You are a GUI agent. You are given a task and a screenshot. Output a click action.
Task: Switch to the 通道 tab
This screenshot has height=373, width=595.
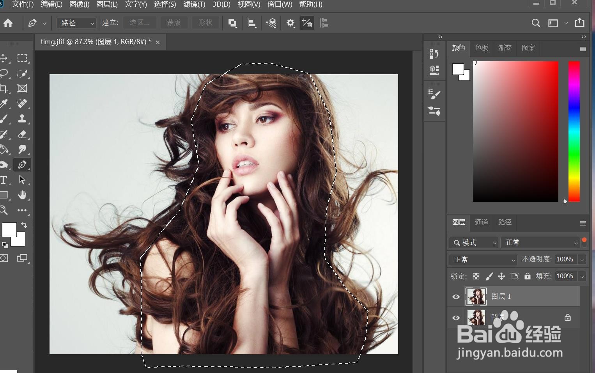[482, 222]
